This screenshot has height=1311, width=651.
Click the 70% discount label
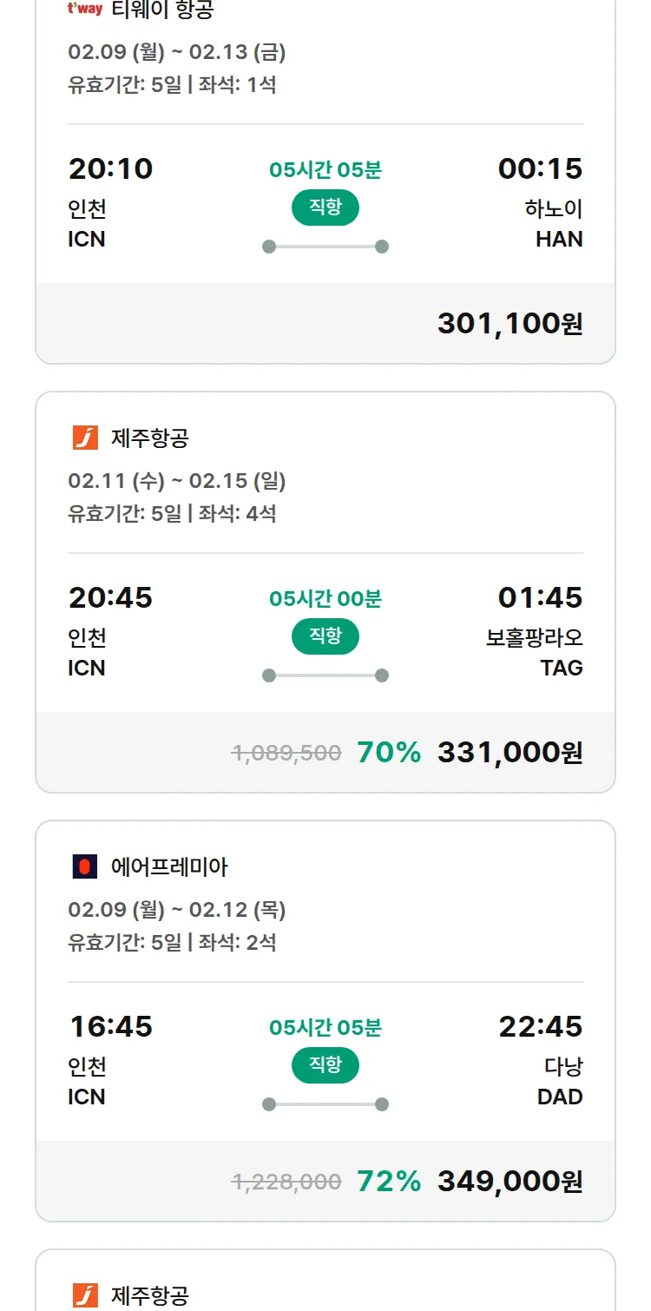pyautogui.click(x=388, y=753)
